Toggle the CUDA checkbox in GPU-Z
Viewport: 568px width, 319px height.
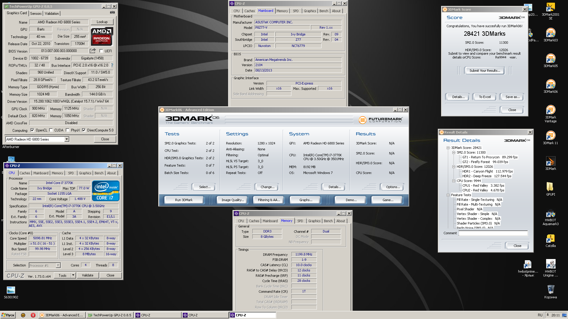pyautogui.click(x=51, y=130)
